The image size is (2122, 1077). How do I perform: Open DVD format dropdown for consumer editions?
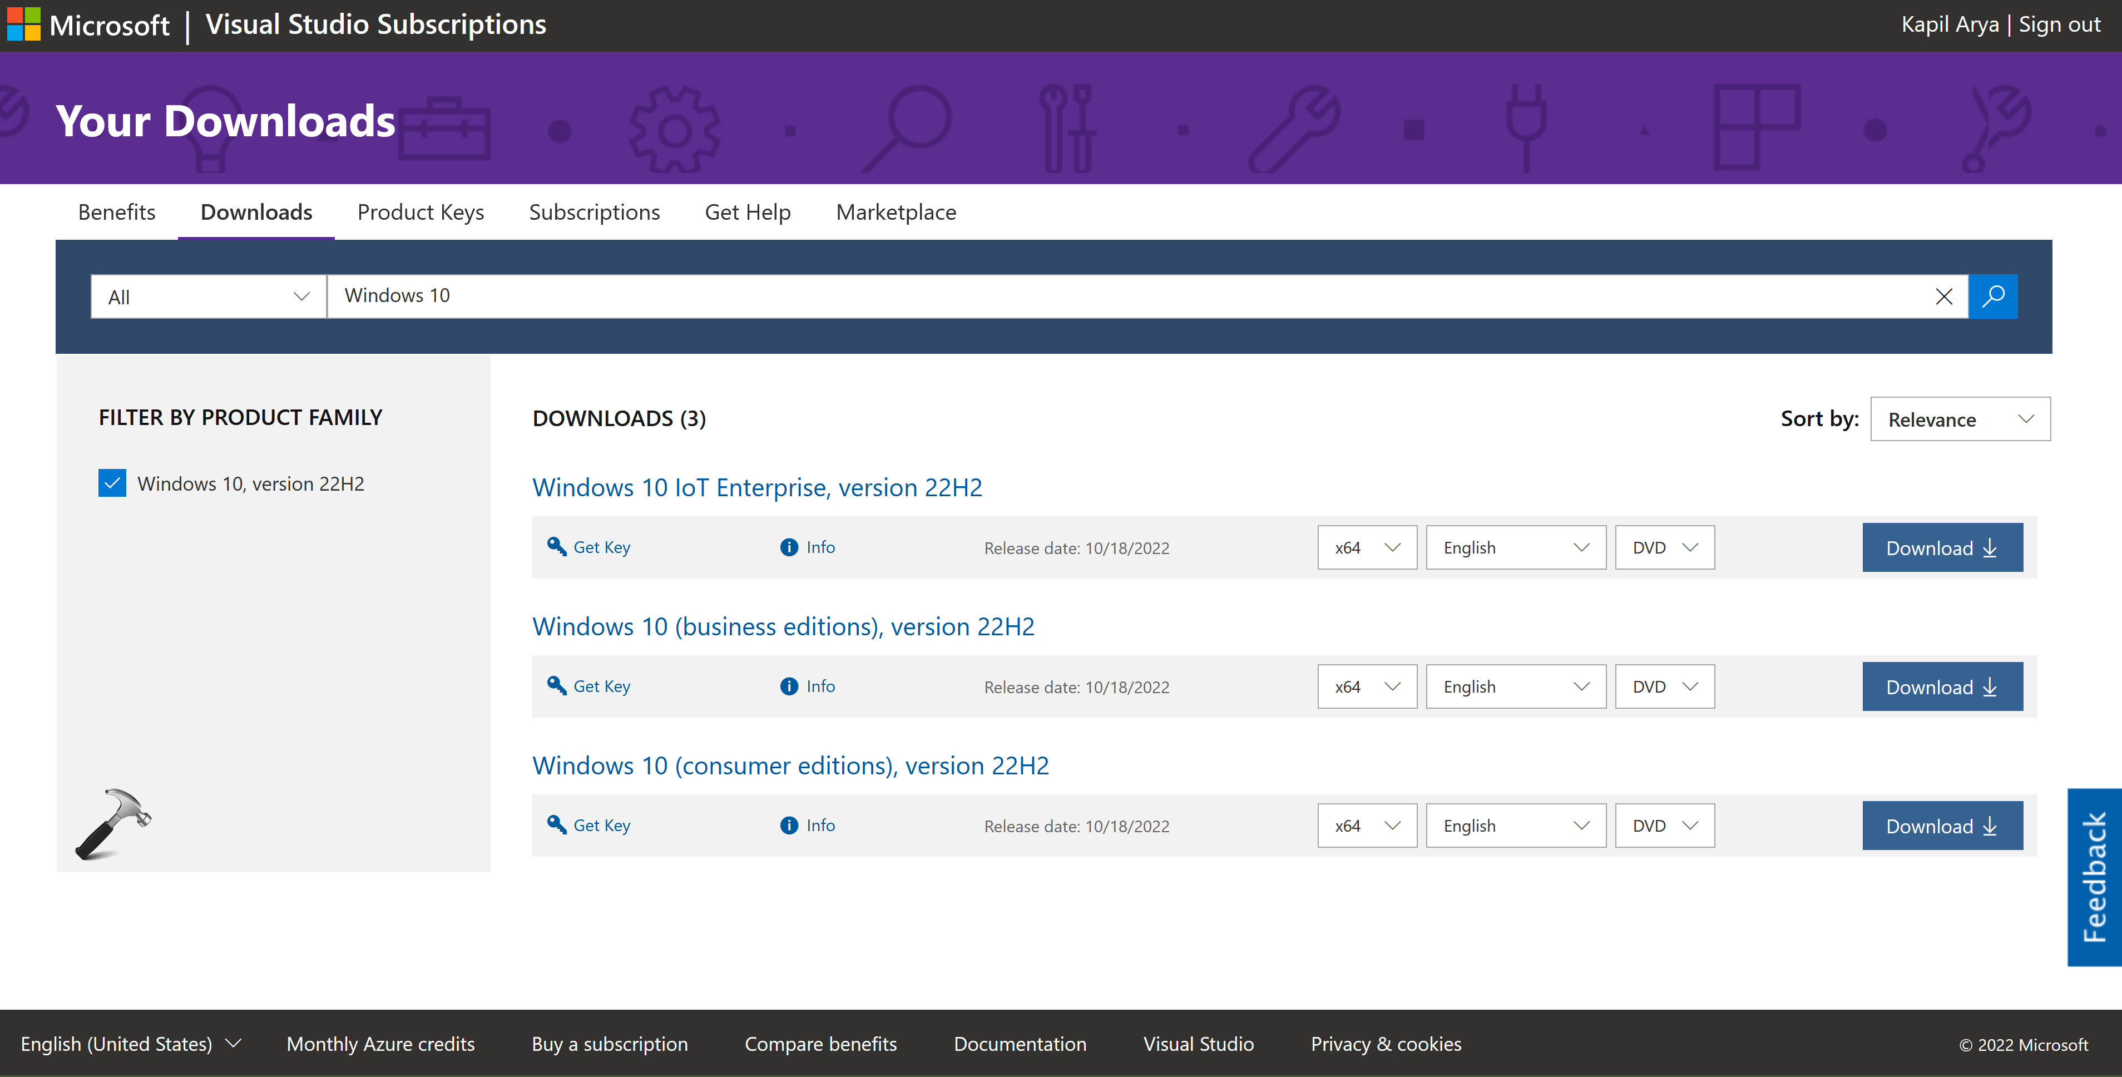[x=1664, y=826]
